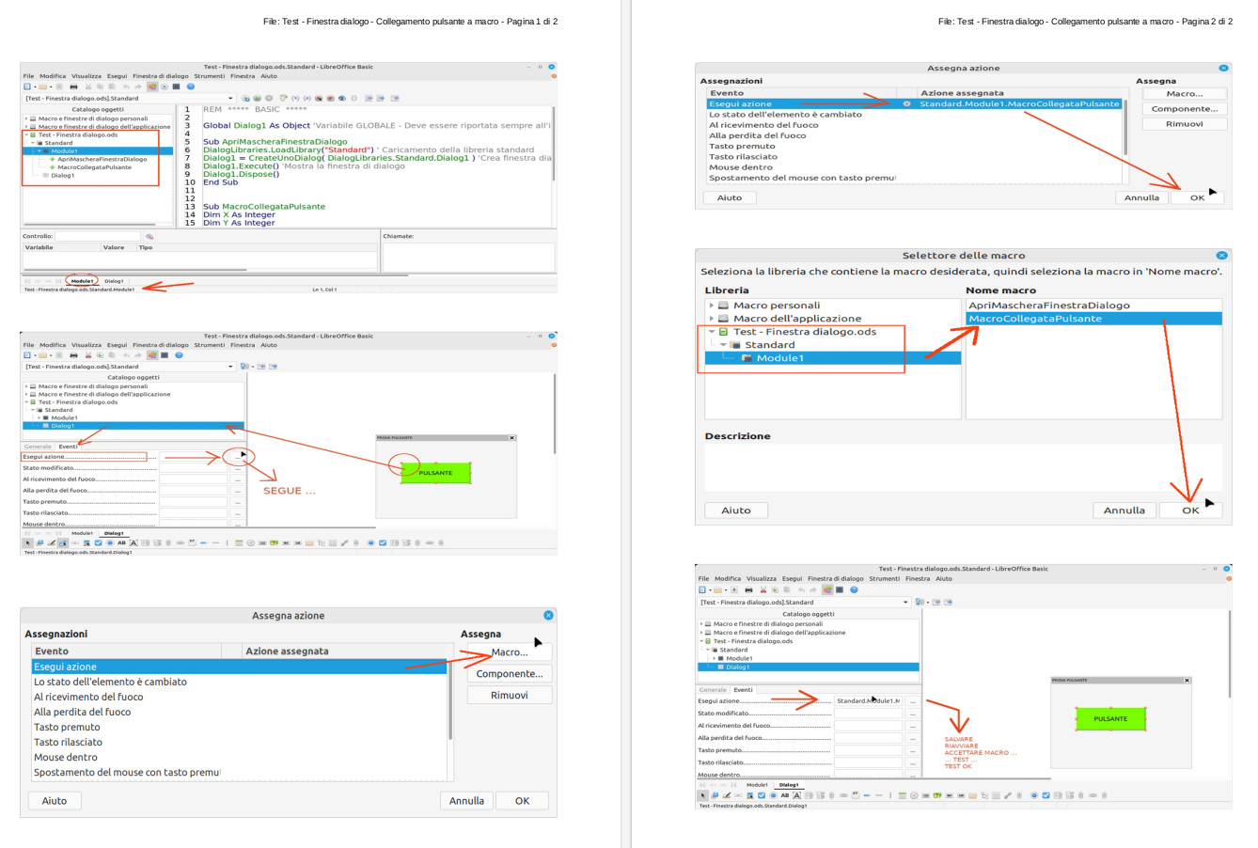Select 'Mouse dentro' row in page 2 Assegna azione
This screenshot has height=848, width=1258.
tap(915, 167)
